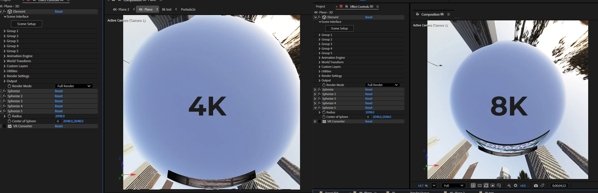Click Scene Setup button in left panel
598x193 pixels.
[x=27, y=24]
